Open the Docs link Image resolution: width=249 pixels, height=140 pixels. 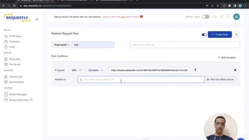click(197, 17)
